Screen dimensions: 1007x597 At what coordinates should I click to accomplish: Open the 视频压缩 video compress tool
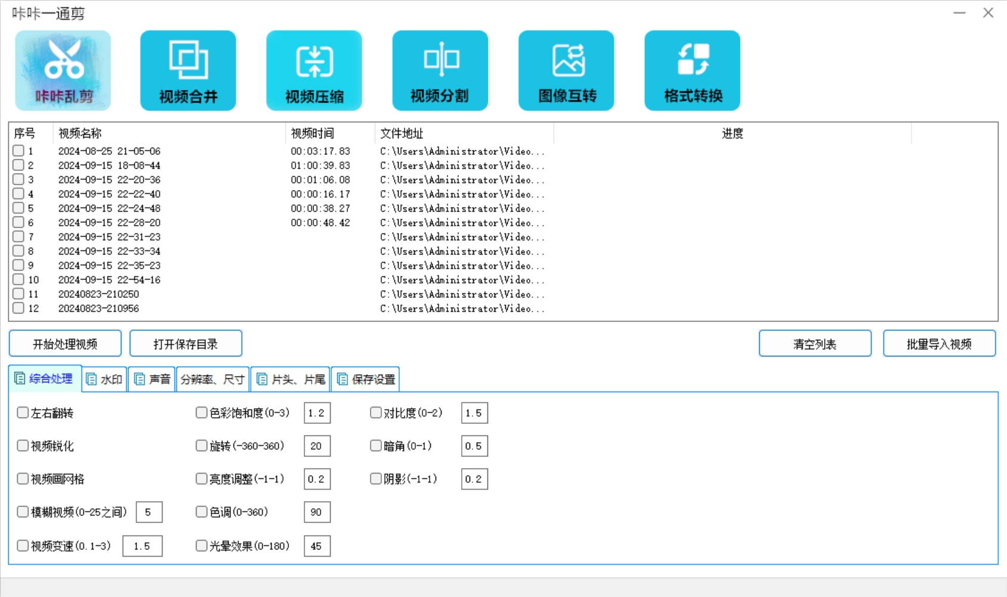click(x=314, y=70)
